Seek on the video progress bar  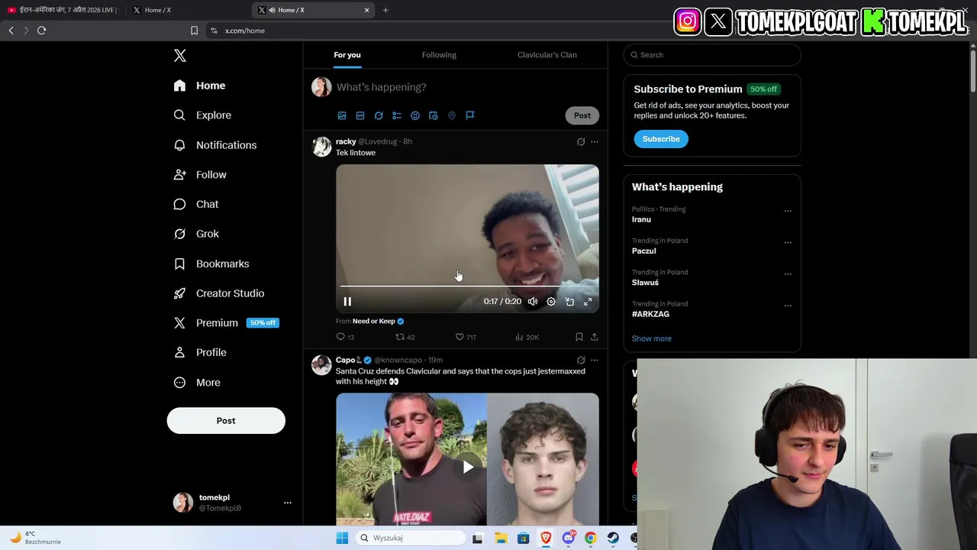coord(467,286)
